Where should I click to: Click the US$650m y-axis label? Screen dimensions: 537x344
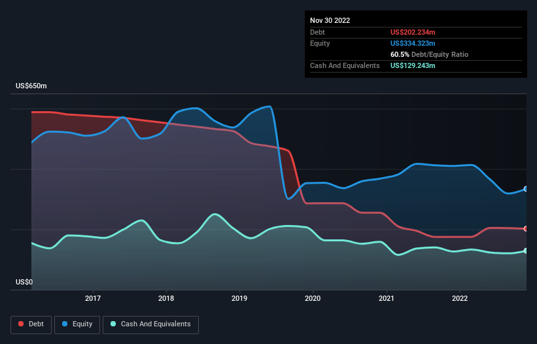click(31, 86)
